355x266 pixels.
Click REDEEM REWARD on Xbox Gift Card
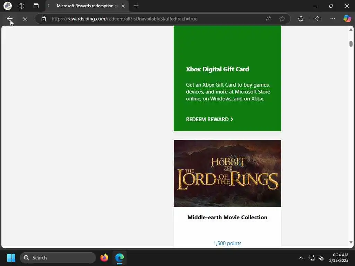tap(209, 119)
